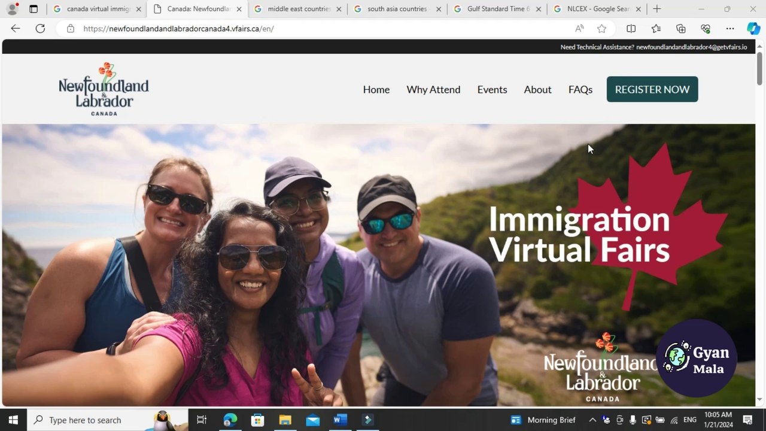
Task: Click the Meet Now camera tray icon
Action: pos(619,420)
